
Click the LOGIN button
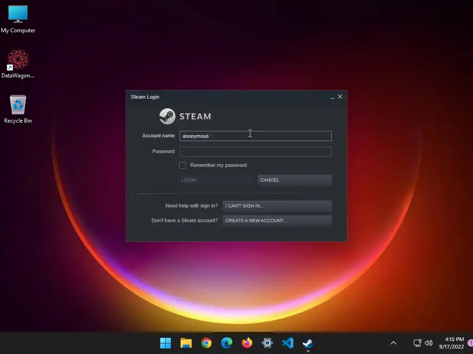click(217, 180)
